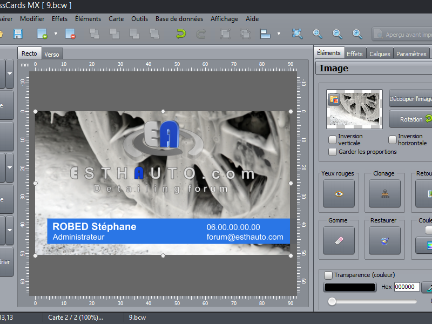This screenshot has width=432, height=324.
Task: Enable Transparence (couleur) checkbox
Action: pyautogui.click(x=328, y=275)
